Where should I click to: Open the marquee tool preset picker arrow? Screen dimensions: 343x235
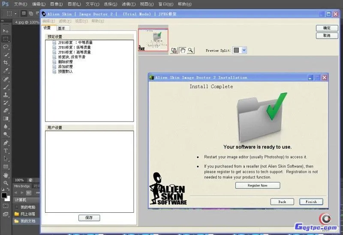15,14
